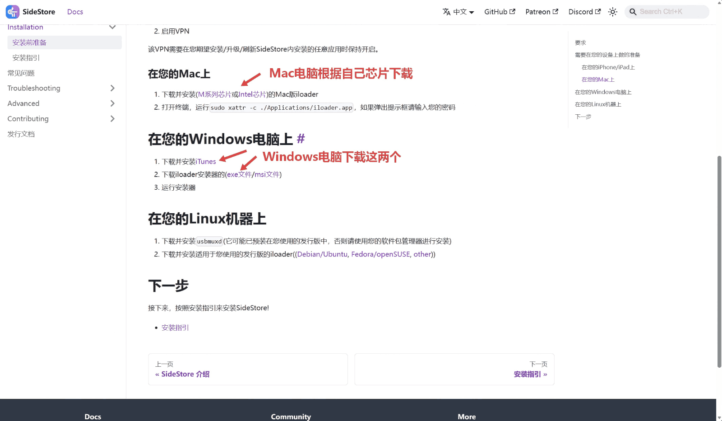Image resolution: width=722 pixels, height=421 pixels.
Task: Open Debian/Ubuntu iloader link
Action: [322, 254]
